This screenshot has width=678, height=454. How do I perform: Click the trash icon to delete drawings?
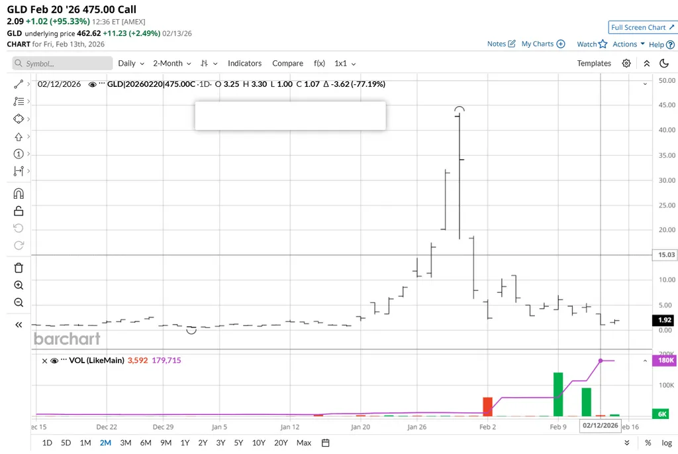click(19, 268)
